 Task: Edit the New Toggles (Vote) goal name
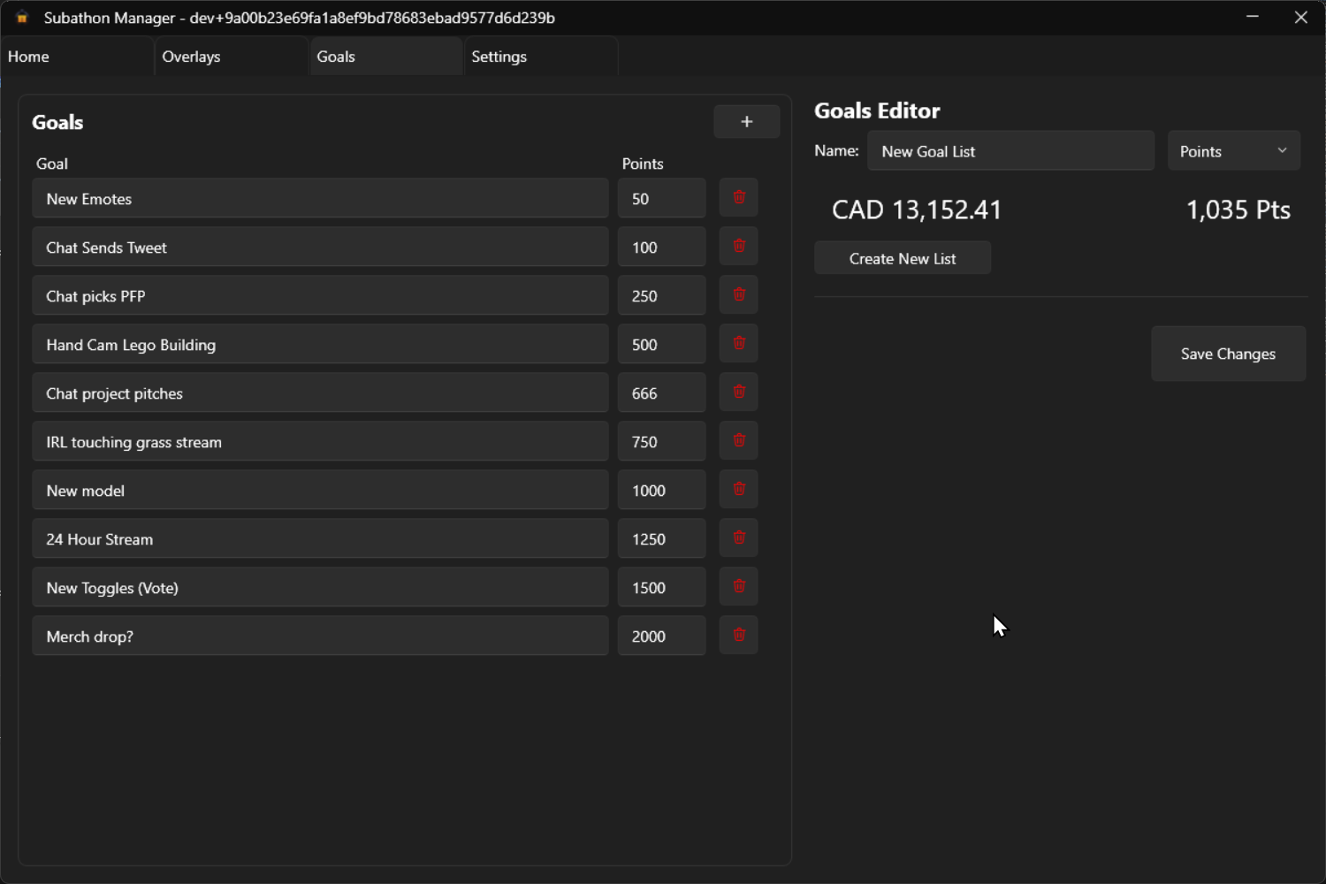coord(320,588)
